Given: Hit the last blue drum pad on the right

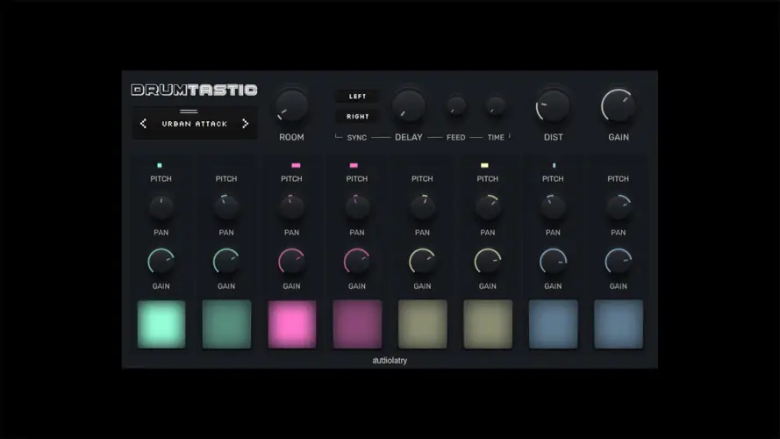Looking at the screenshot, I should click(618, 324).
